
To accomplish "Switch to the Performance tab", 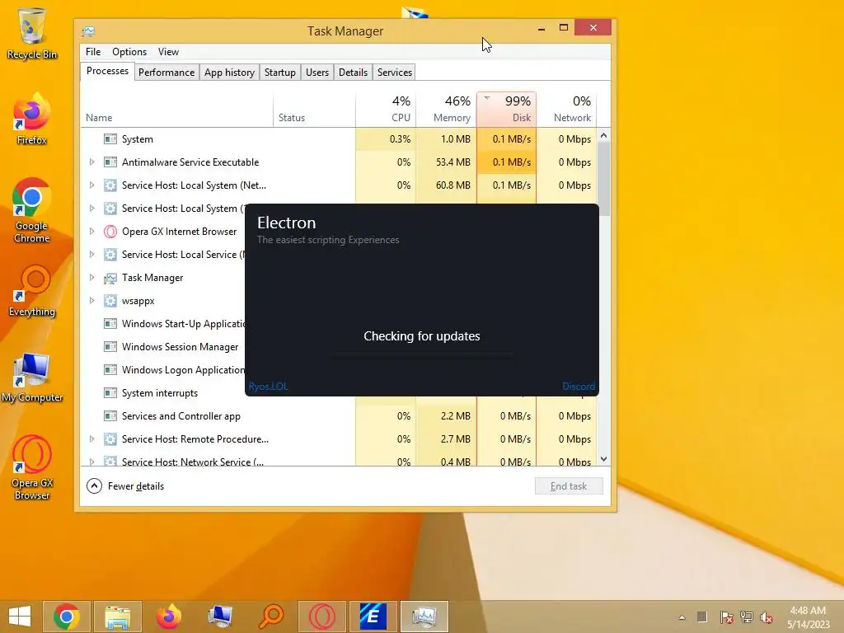I will click(166, 73).
